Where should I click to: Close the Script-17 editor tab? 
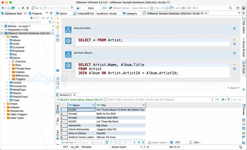206,13
